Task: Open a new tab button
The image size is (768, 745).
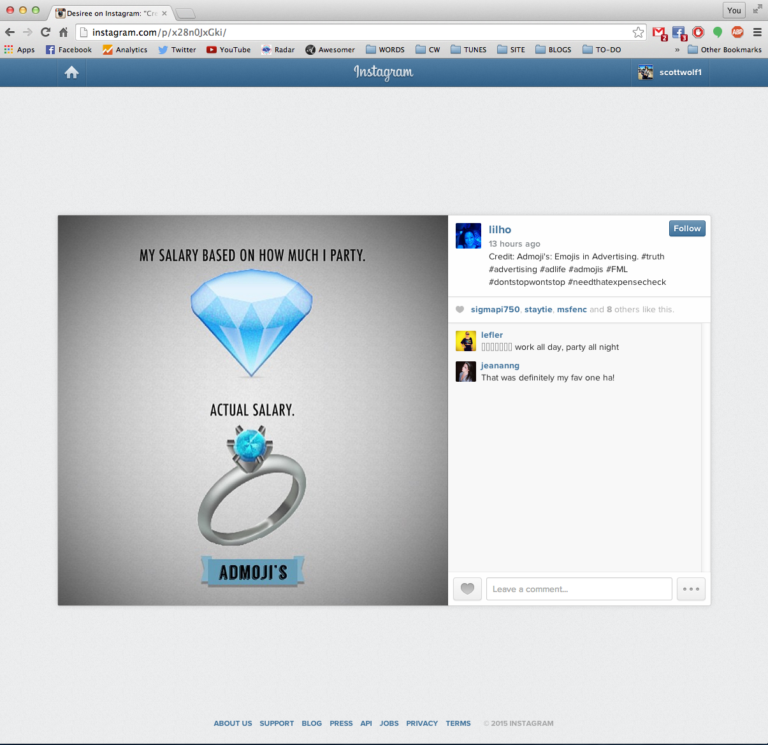Action: pos(185,13)
